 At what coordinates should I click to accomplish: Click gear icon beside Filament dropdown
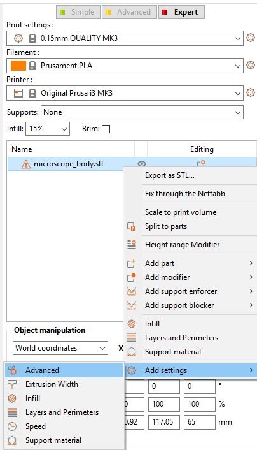(251, 65)
